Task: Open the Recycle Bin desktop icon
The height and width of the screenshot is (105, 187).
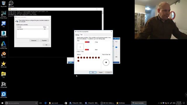Action: pos(4,4)
